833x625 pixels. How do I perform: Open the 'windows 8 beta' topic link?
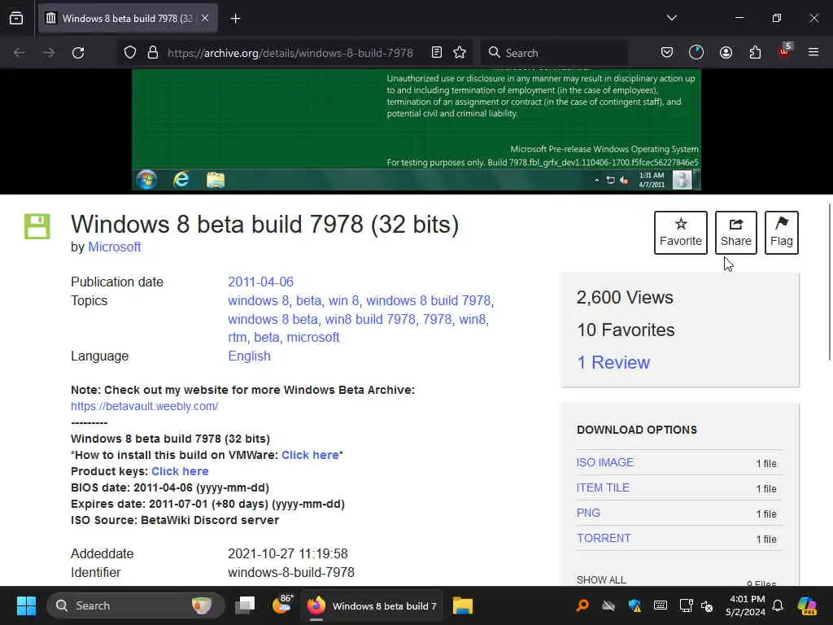(x=273, y=319)
